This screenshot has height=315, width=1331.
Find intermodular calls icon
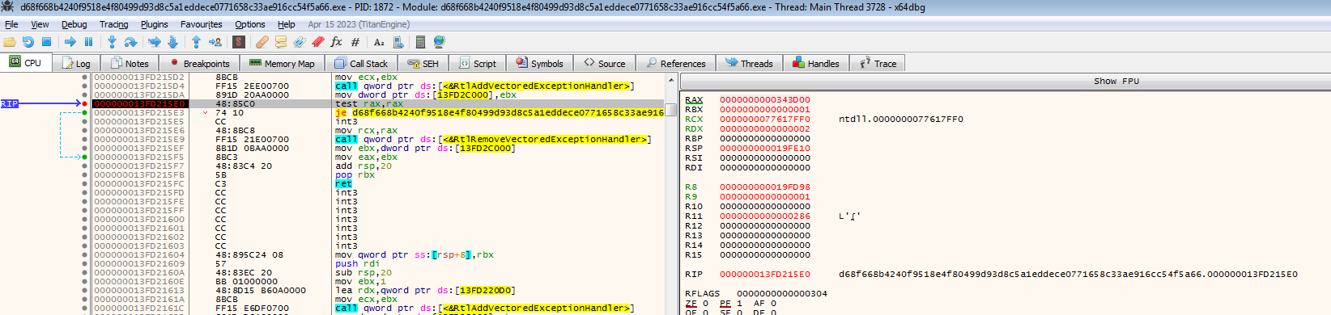tap(398, 42)
